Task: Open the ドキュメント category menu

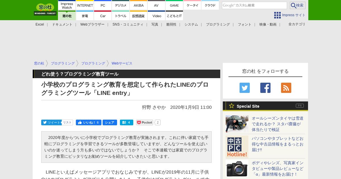Action: coord(62,24)
